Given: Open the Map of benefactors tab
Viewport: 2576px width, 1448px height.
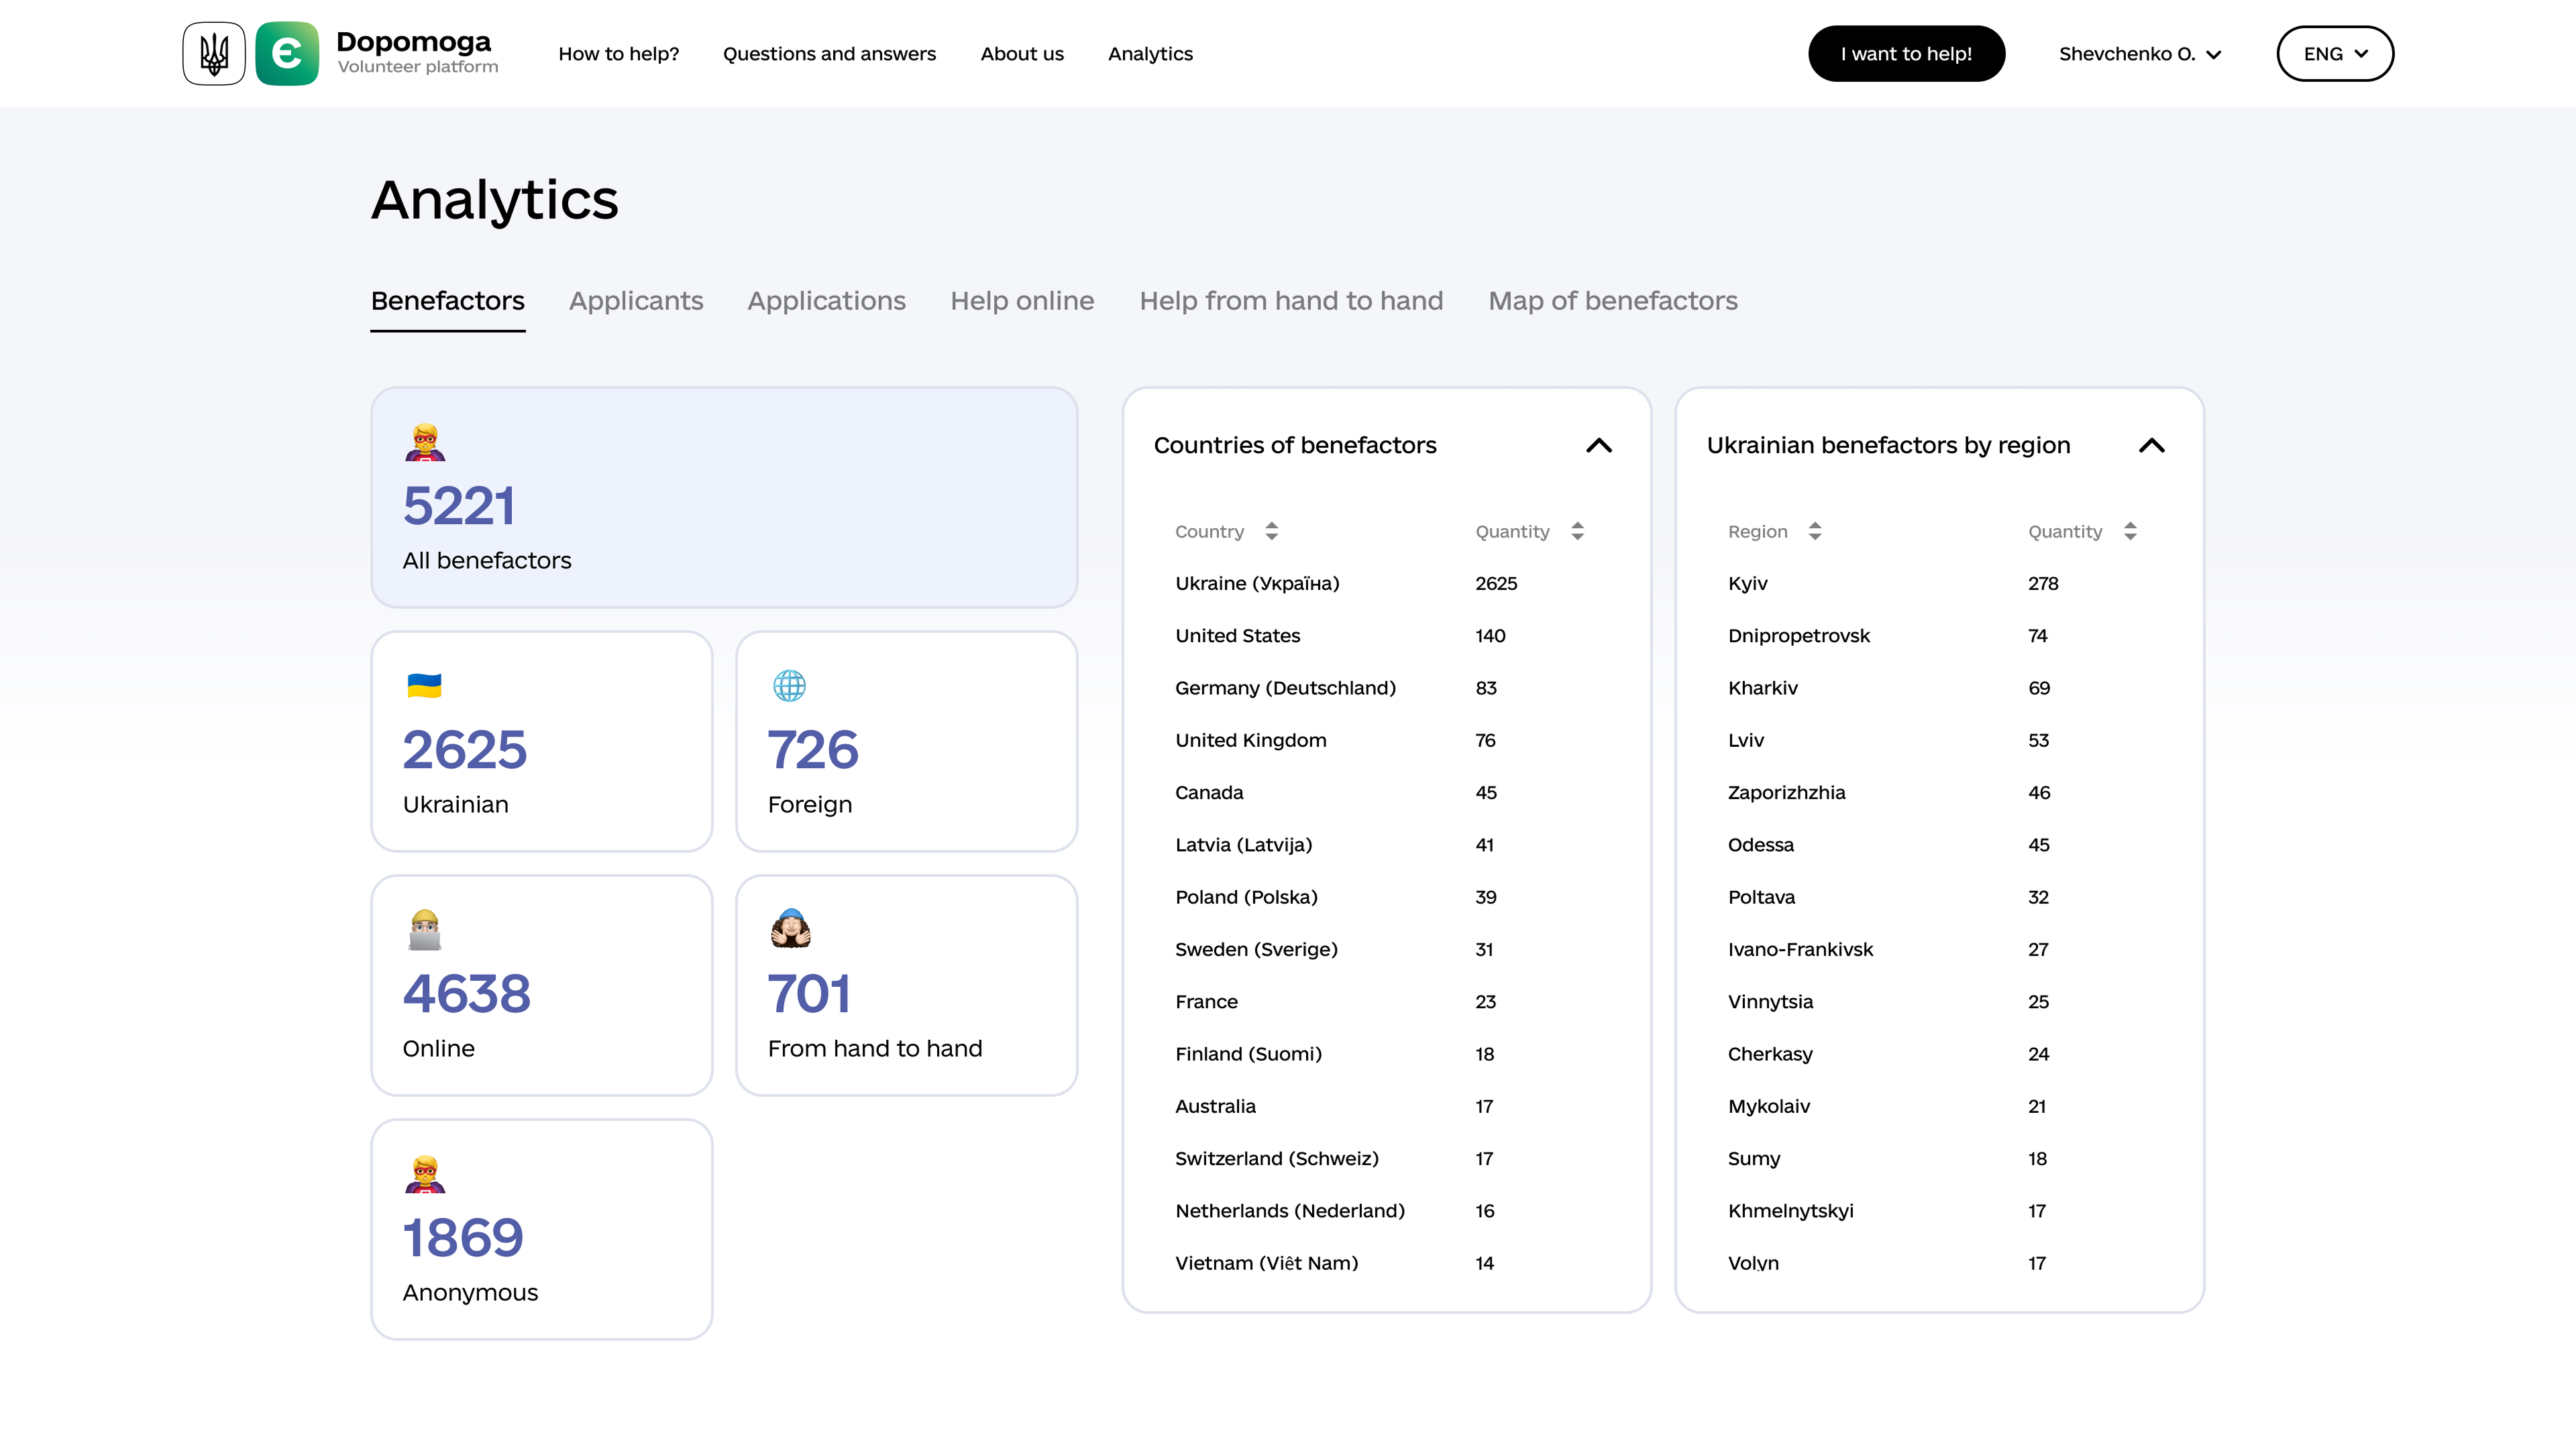Looking at the screenshot, I should coord(1612,301).
